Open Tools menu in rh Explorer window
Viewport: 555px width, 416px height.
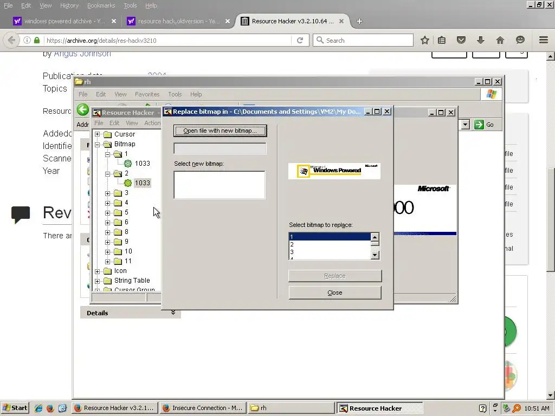click(x=175, y=94)
